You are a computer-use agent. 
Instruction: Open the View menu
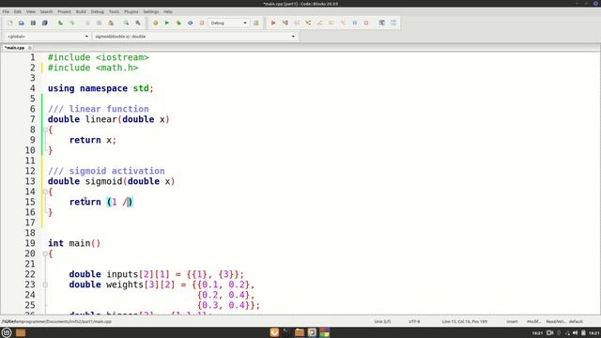click(31, 12)
